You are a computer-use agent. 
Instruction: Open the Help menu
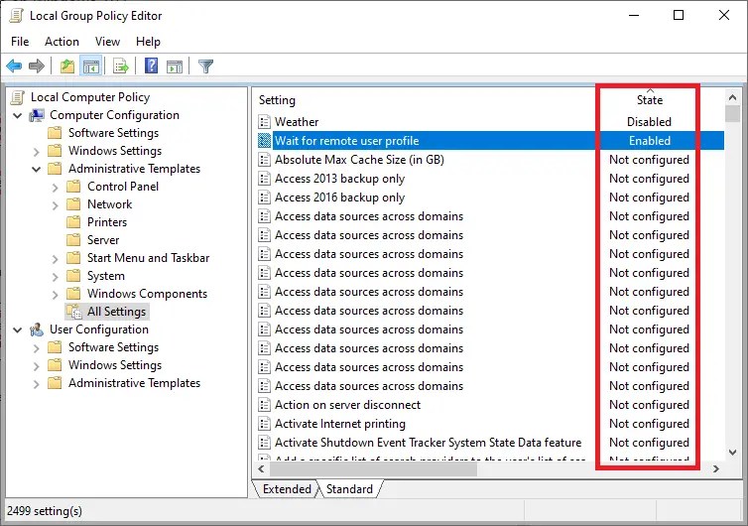tap(148, 42)
